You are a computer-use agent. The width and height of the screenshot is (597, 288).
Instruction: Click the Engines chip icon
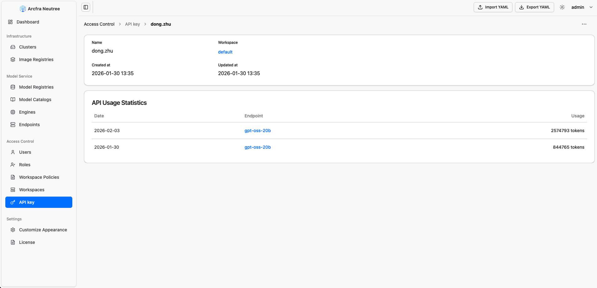[13, 112]
